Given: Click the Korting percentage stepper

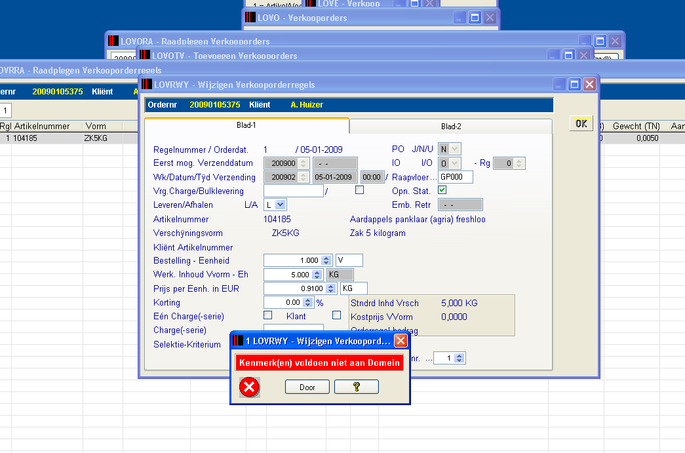Looking at the screenshot, I should 308,302.
